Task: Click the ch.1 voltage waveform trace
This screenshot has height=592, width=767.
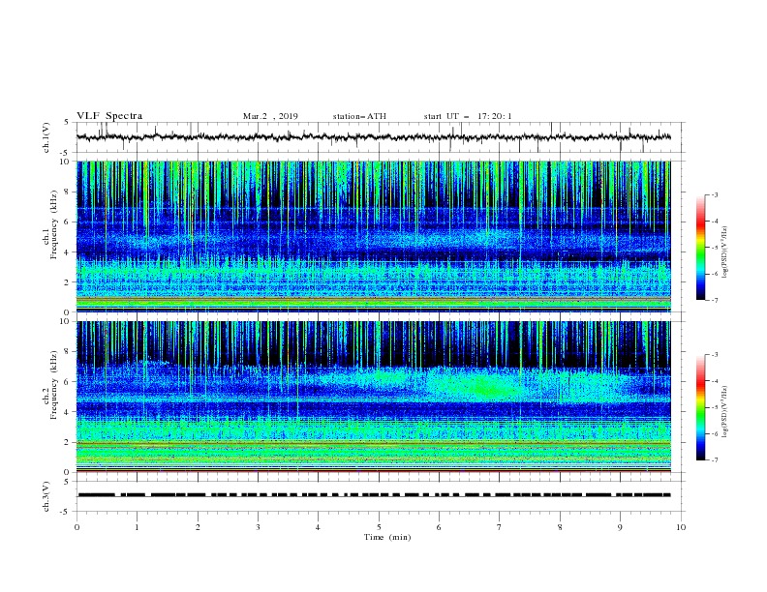Action: pos(373,137)
